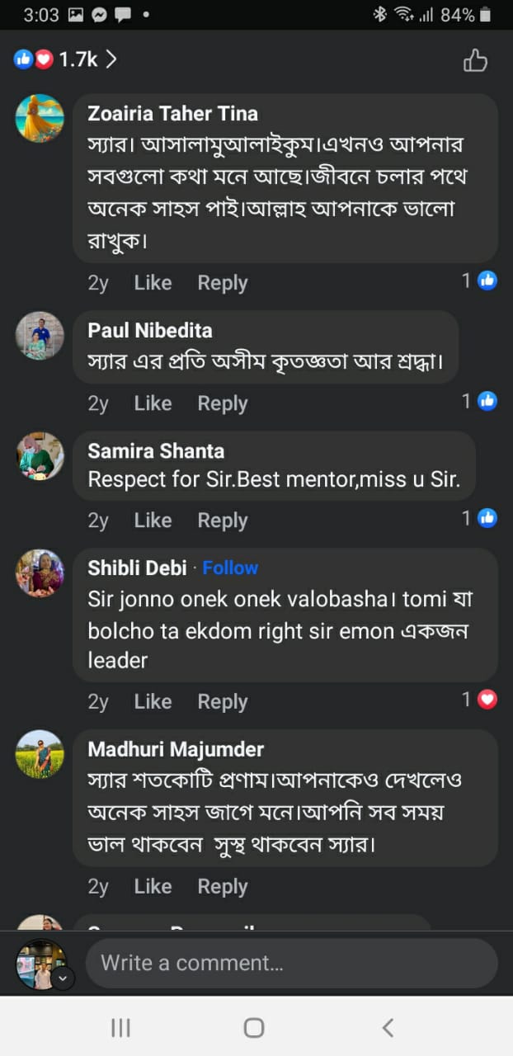Open Paul Nibedita's profile picture
The height and width of the screenshot is (1056, 513).
pos(40,335)
